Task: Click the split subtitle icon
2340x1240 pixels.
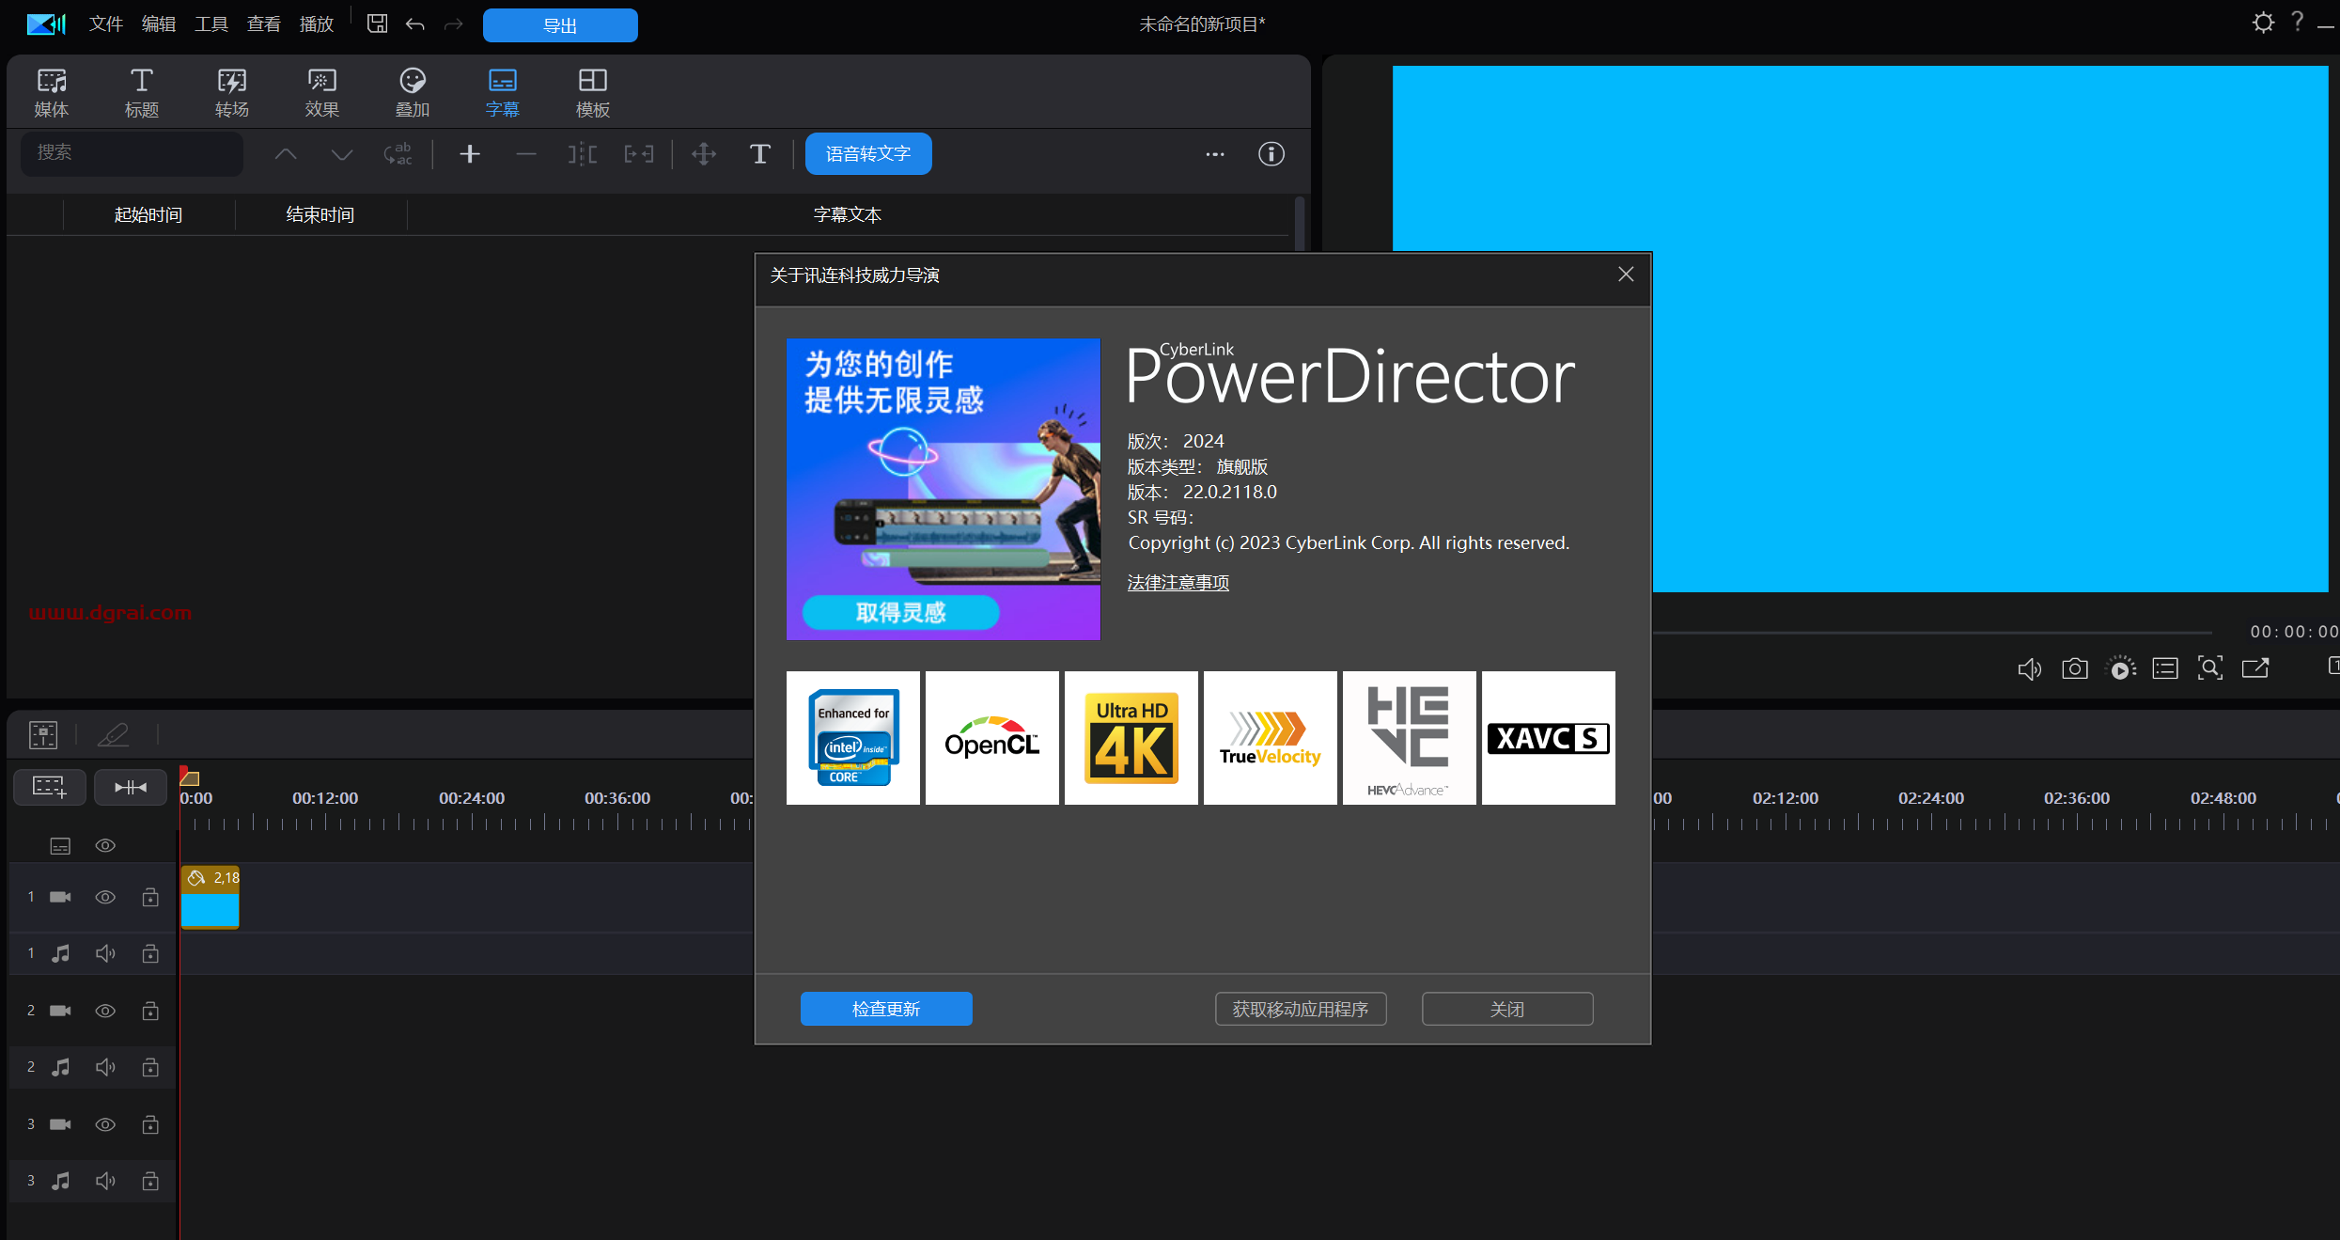Action: 583,154
